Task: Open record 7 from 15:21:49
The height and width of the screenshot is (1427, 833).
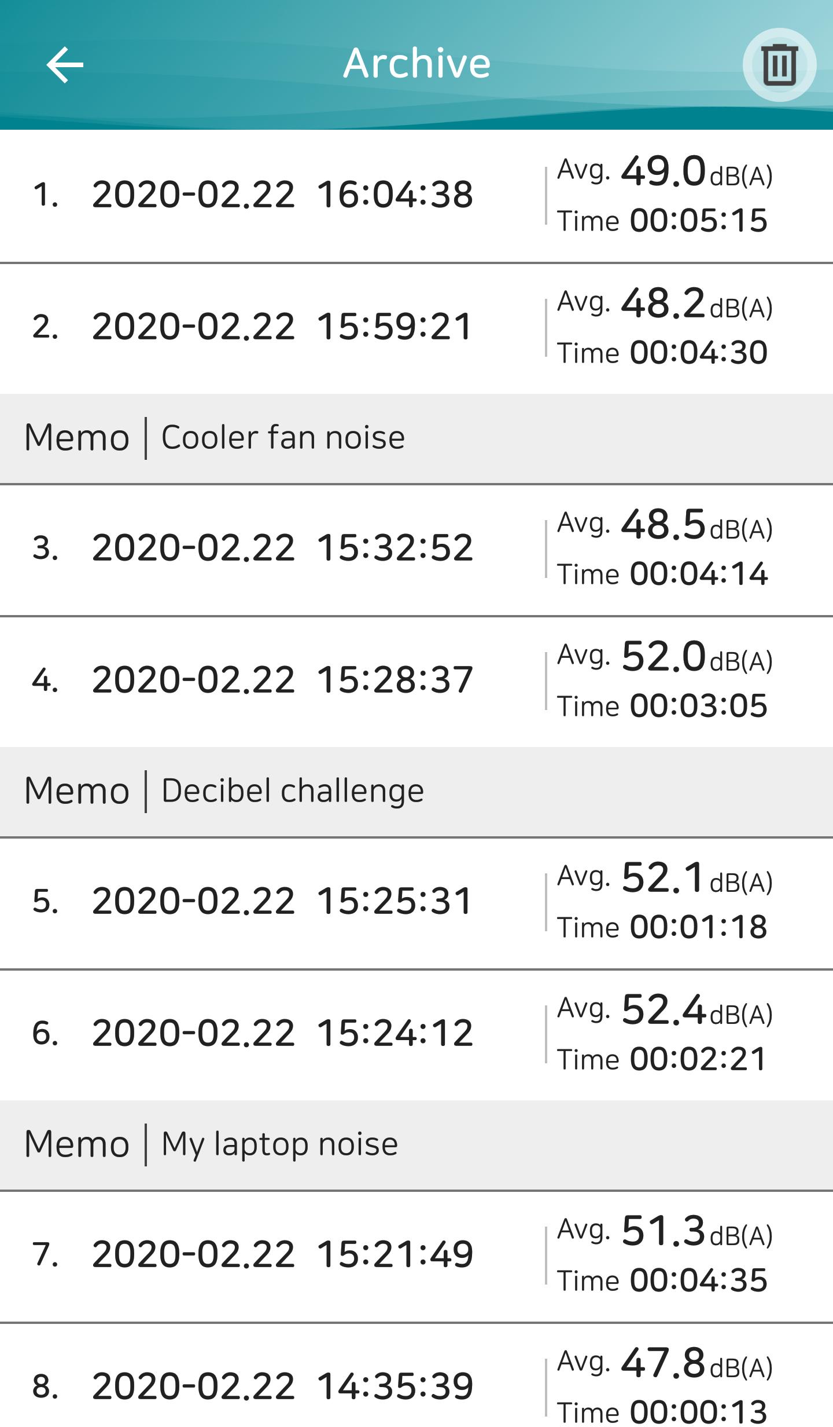Action: point(282,1254)
